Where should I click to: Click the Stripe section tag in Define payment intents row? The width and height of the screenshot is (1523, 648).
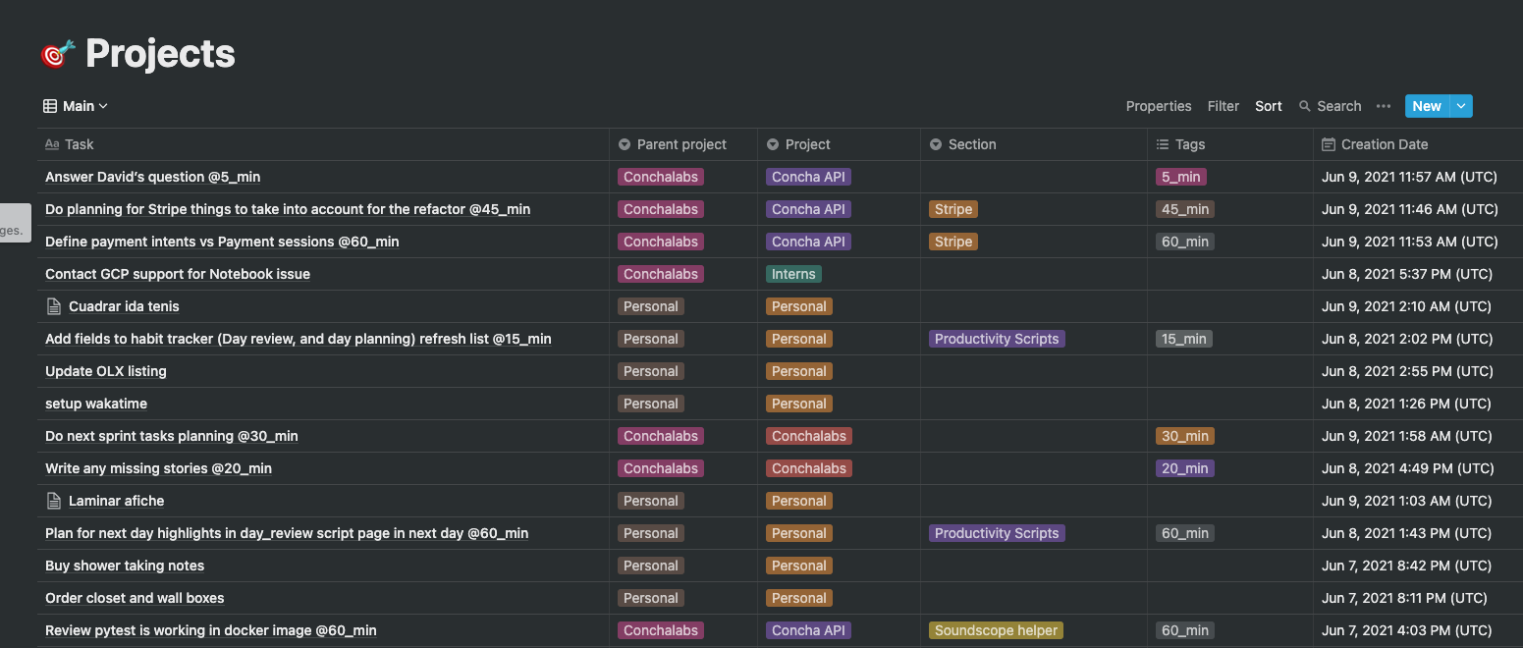[953, 242]
